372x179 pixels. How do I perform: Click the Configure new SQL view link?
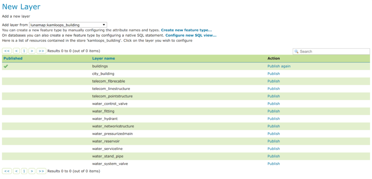pos(191,35)
